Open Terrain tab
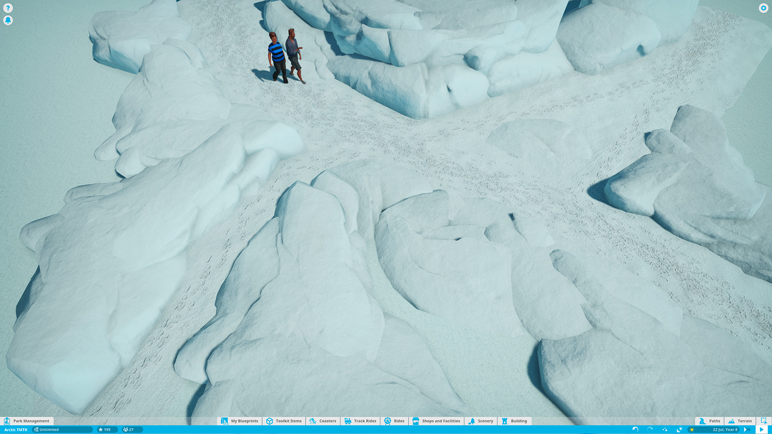 coord(740,421)
